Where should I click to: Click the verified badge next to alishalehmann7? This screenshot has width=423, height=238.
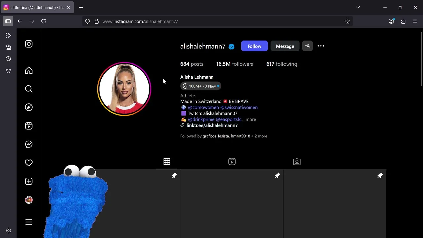pyautogui.click(x=231, y=47)
